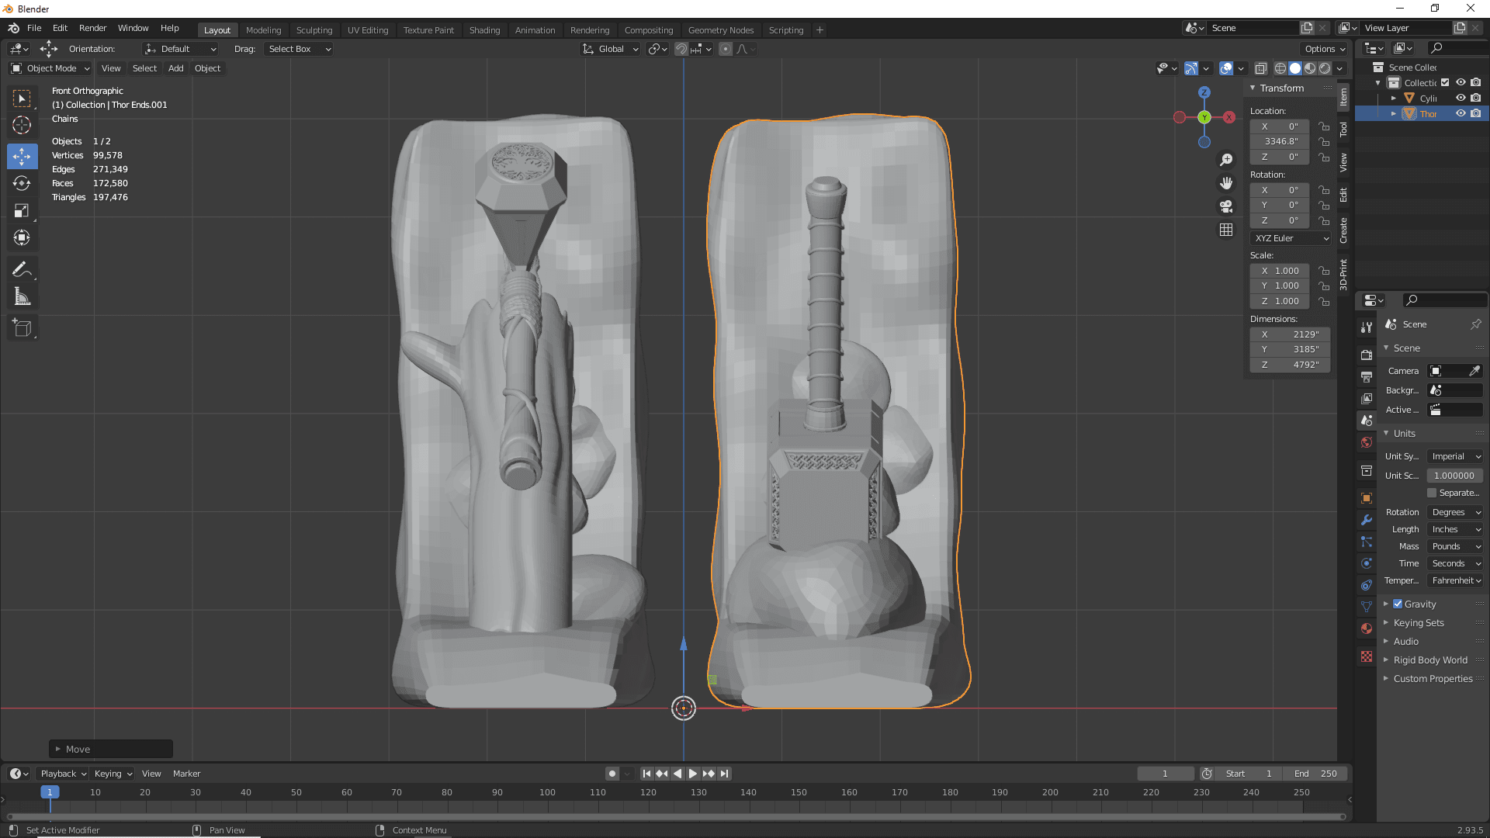
Task: Toggle visibility of Cylinder object
Action: pyautogui.click(x=1461, y=98)
